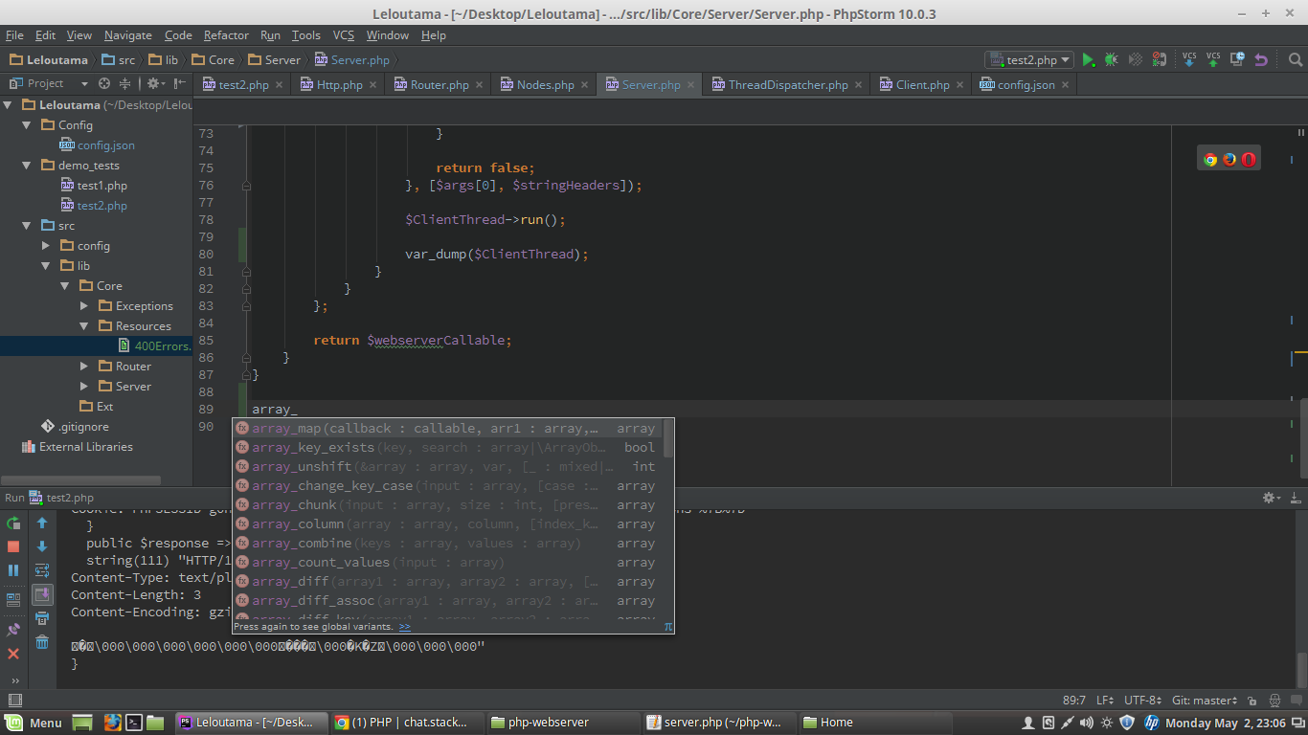
Task: Click the collapse all icon in Project panel
Action: point(126,84)
